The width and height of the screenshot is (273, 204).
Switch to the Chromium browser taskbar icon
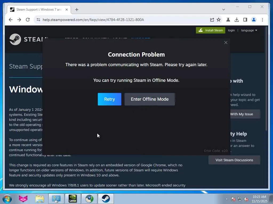[89, 199]
